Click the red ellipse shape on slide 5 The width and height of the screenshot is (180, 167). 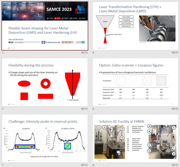tap(24, 84)
